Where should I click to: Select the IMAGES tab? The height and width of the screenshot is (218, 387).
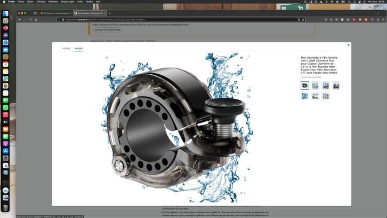[x=79, y=49]
